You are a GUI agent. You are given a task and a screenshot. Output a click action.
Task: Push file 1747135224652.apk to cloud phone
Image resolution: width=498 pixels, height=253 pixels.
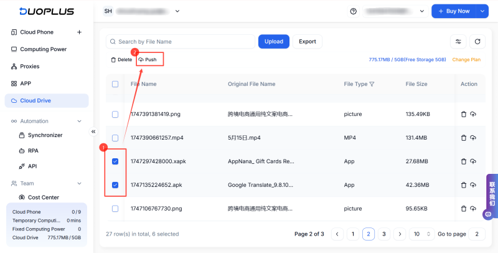pos(473,185)
